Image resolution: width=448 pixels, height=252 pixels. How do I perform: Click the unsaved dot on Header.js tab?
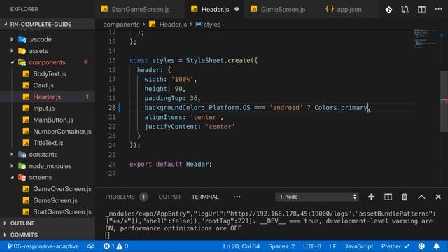point(237,9)
